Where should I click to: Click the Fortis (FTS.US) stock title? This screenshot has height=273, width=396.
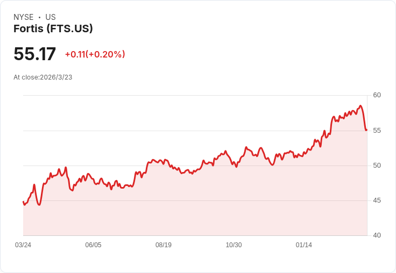click(53, 29)
